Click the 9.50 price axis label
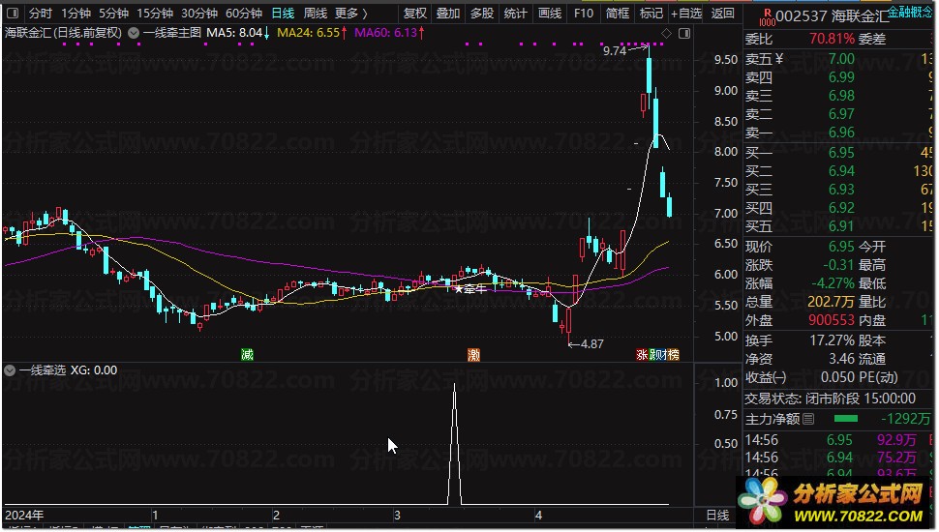Screen dimensions: 939x532 pos(725,60)
